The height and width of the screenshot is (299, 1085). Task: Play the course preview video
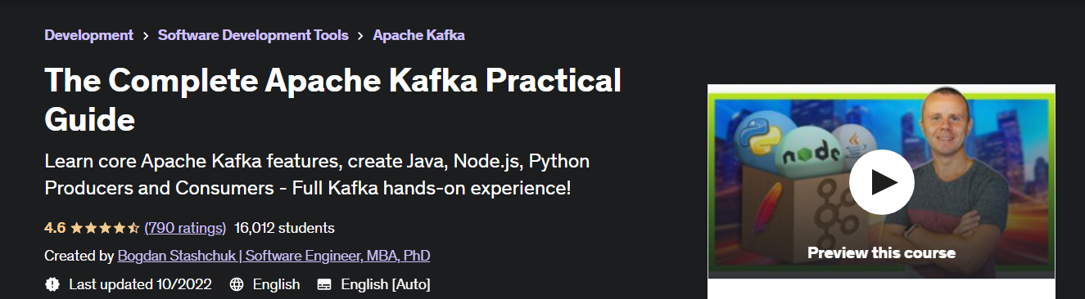pos(881,182)
